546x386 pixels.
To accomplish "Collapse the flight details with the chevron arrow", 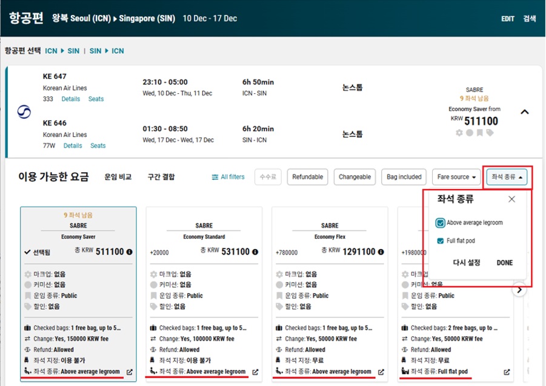I will pyautogui.click(x=525, y=112).
